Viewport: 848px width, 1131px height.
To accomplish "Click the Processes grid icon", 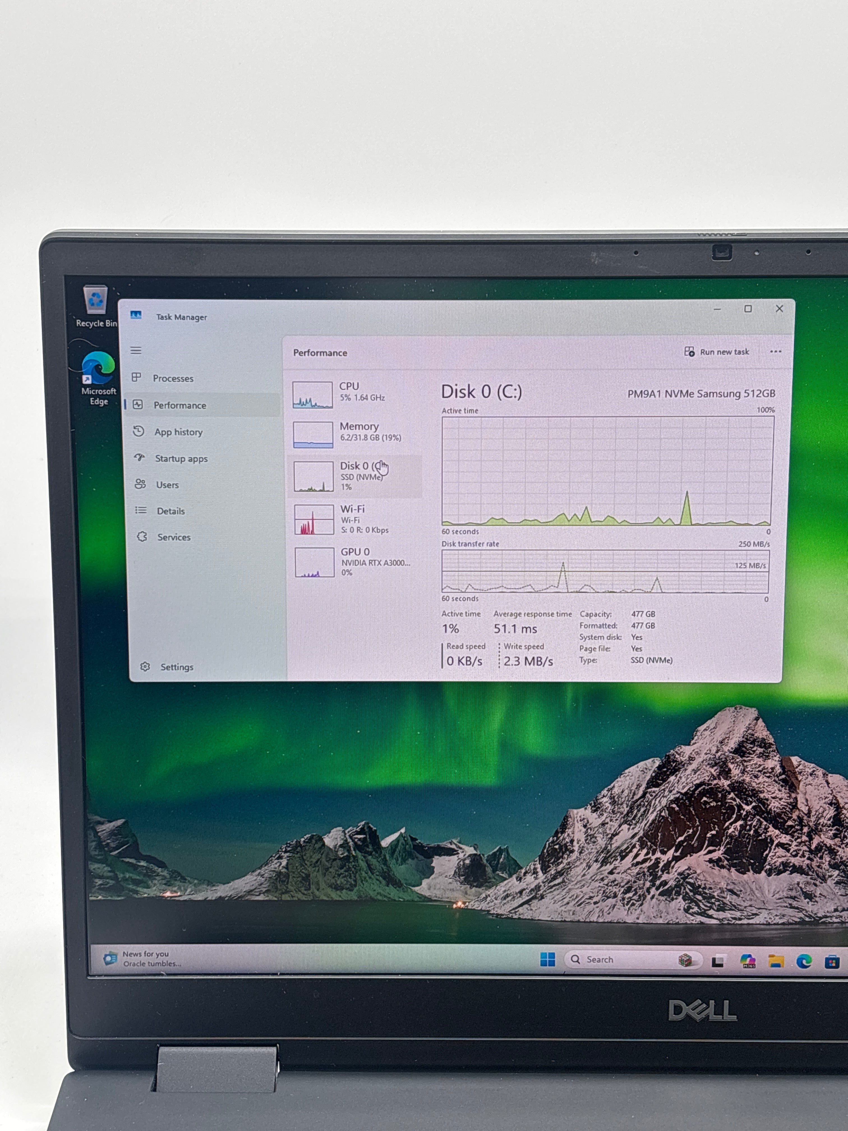I will (137, 377).
